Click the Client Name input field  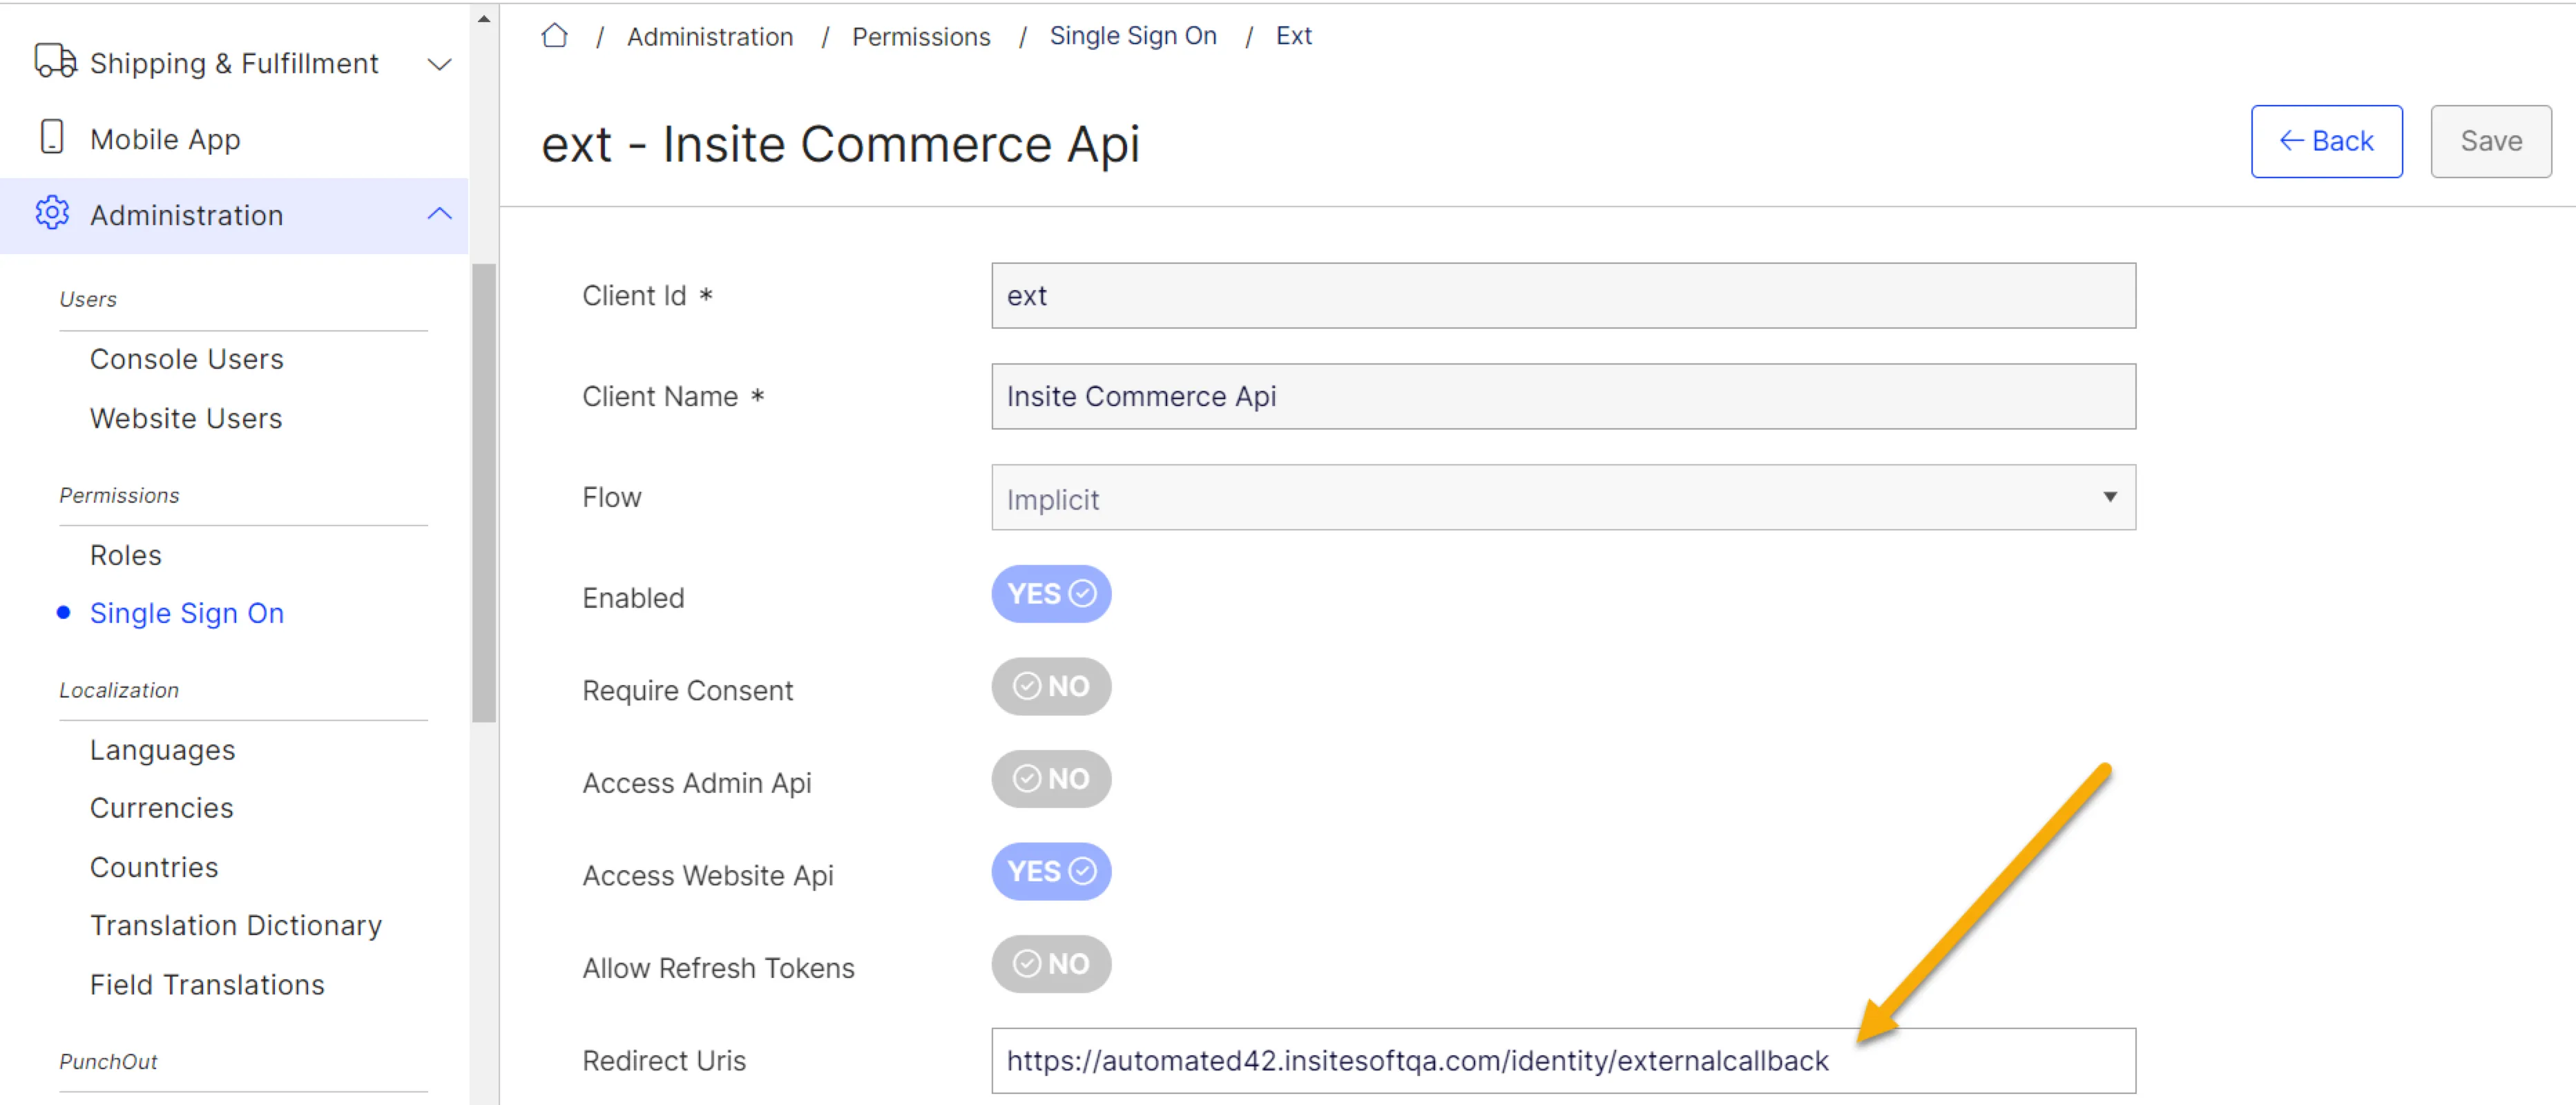coord(1563,396)
